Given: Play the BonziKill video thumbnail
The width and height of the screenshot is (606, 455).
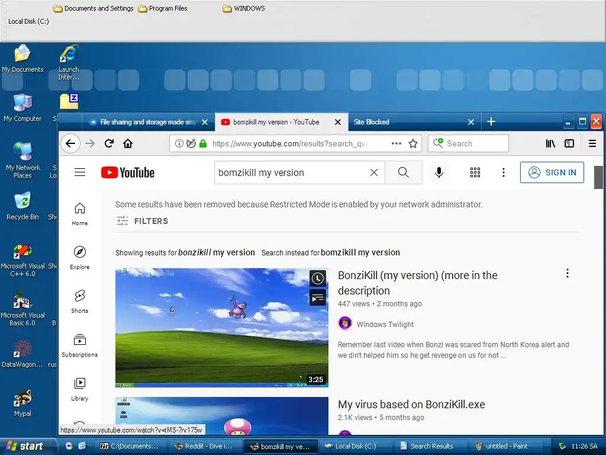Looking at the screenshot, I should (222, 327).
